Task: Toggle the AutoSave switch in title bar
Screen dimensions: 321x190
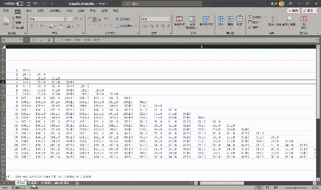Action: pyautogui.click(x=19, y=4)
